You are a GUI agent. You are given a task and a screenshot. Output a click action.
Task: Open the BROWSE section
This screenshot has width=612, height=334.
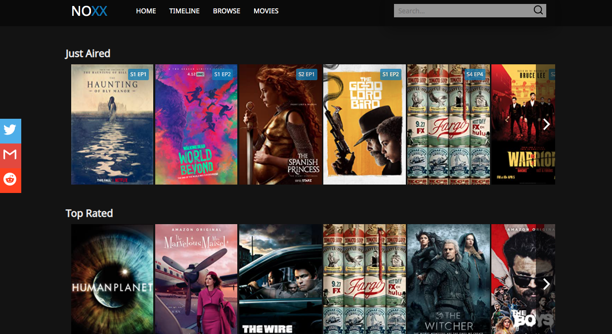point(226,11)
